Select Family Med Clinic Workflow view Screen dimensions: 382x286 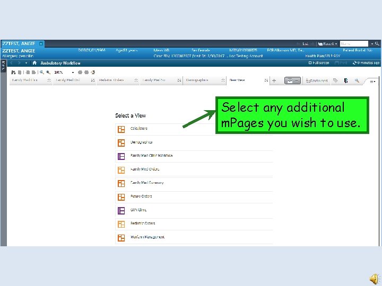[194, 156]
